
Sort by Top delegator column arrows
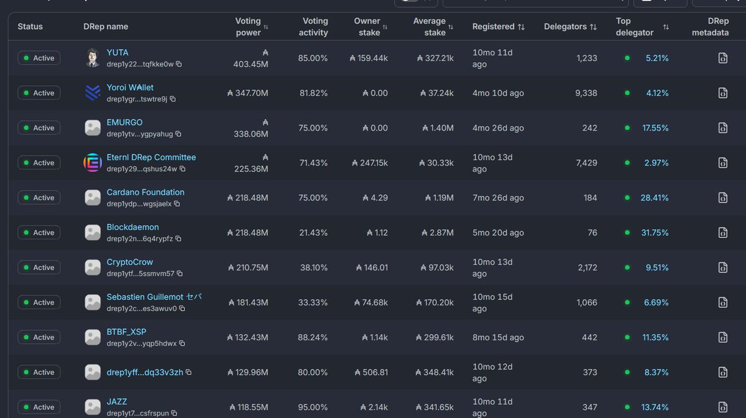666,27
